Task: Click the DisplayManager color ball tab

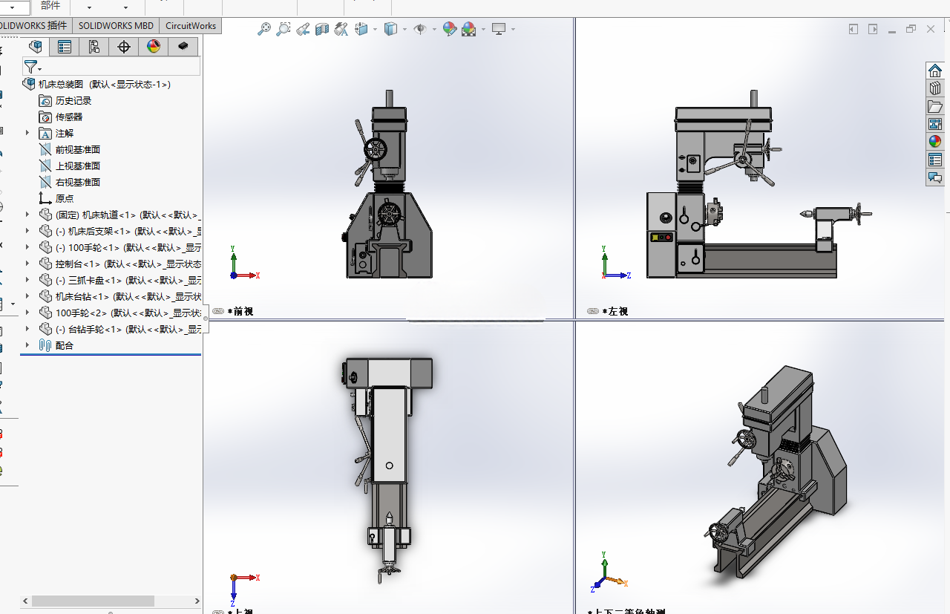Action: [154, 47]
